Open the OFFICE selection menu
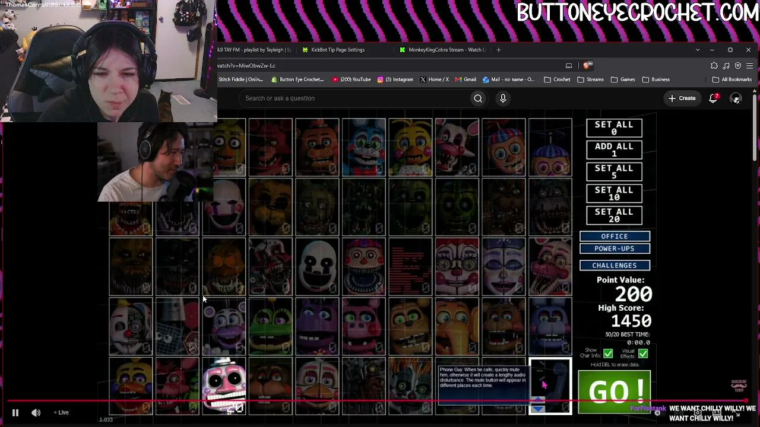The width and height of the screenshot is (760, 427). point(615,237)
